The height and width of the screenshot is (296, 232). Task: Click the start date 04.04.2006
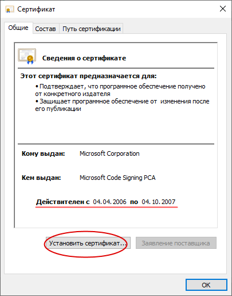pos(109,202)
